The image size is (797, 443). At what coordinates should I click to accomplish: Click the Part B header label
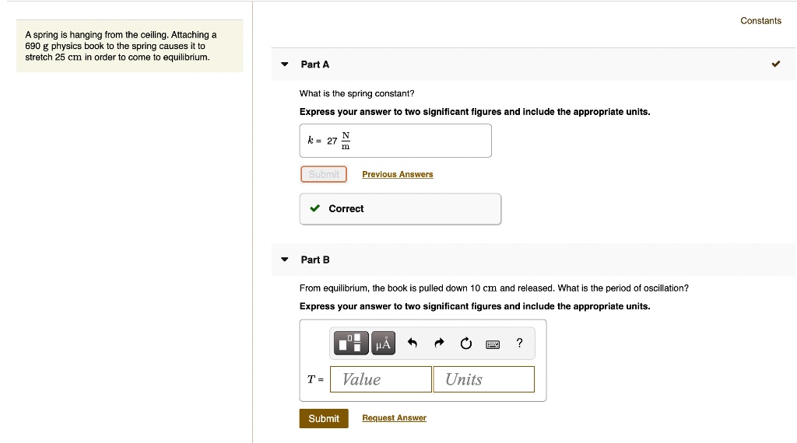(x=315, y=260)
